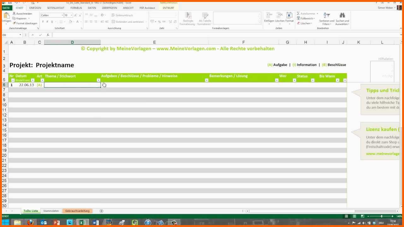Viewport: 404px width, 227px height.
Task: Switch to the Stammdaten sheet tab
Action: tap(51, 211)
